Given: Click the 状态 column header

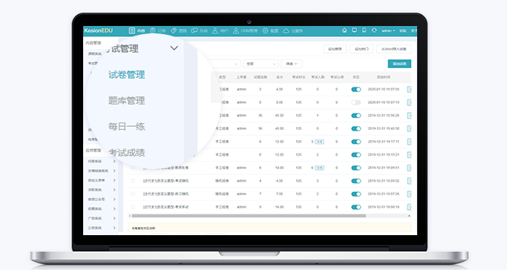Looking at the screenshot, I should [356, 77].
